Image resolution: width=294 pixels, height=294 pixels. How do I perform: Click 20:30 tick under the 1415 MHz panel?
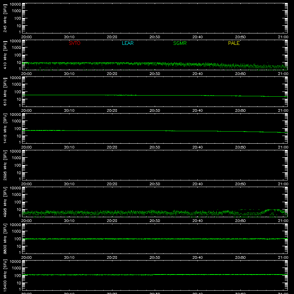point(155,147)
